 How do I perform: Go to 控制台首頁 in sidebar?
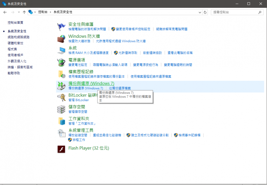pos(15,23)
